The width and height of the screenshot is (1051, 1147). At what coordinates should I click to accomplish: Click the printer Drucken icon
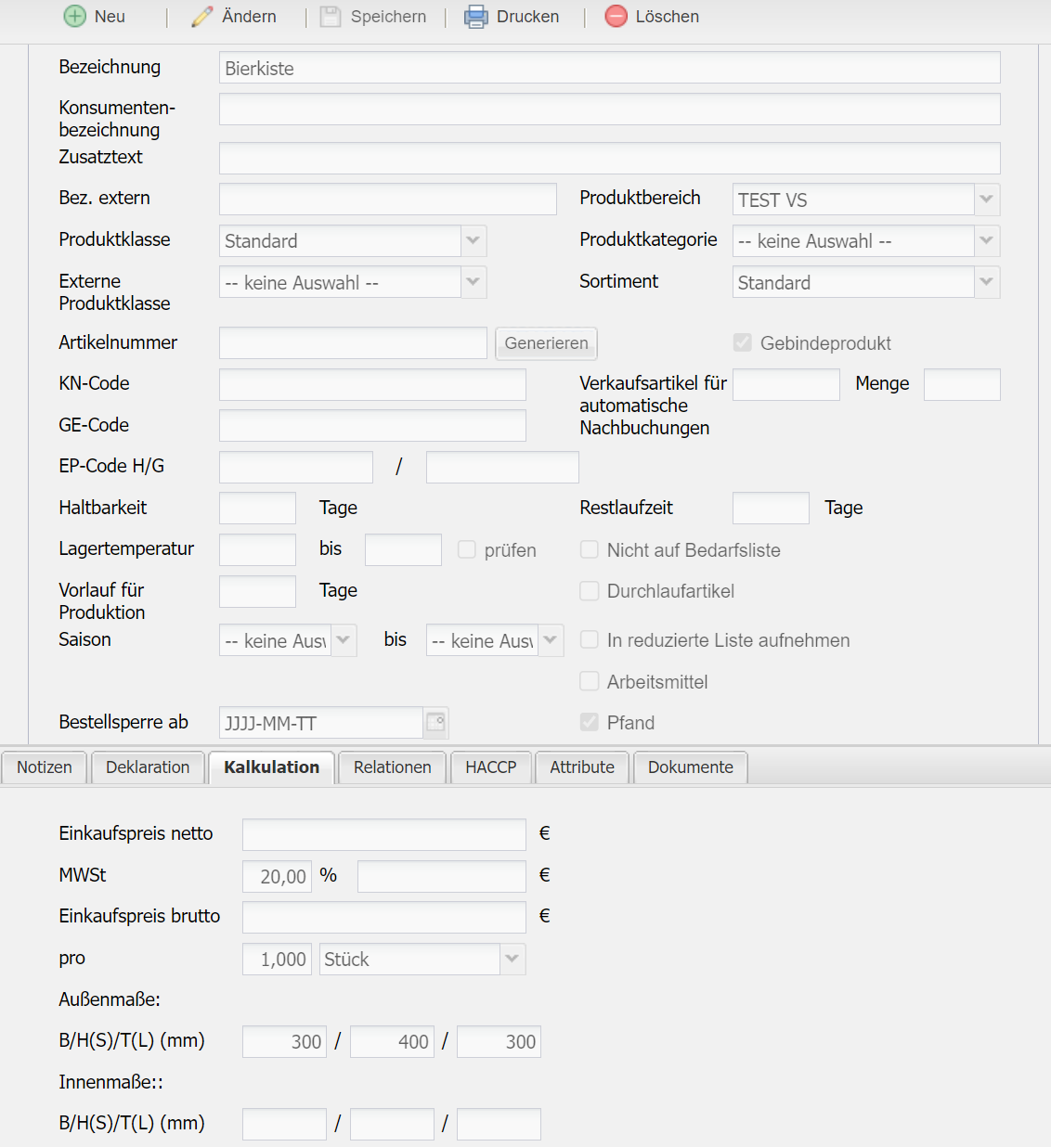tap(476, 17)
